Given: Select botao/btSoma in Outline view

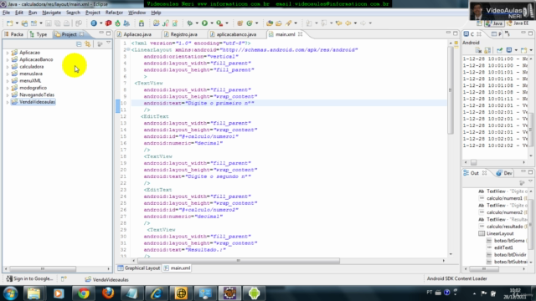Looking at the screenshot, I should (x=509, y=241).
